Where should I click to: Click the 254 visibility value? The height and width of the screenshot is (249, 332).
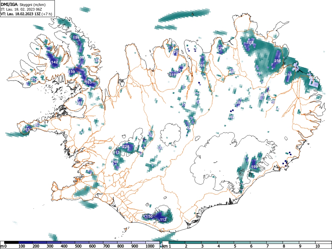click(x=34, y=80)
